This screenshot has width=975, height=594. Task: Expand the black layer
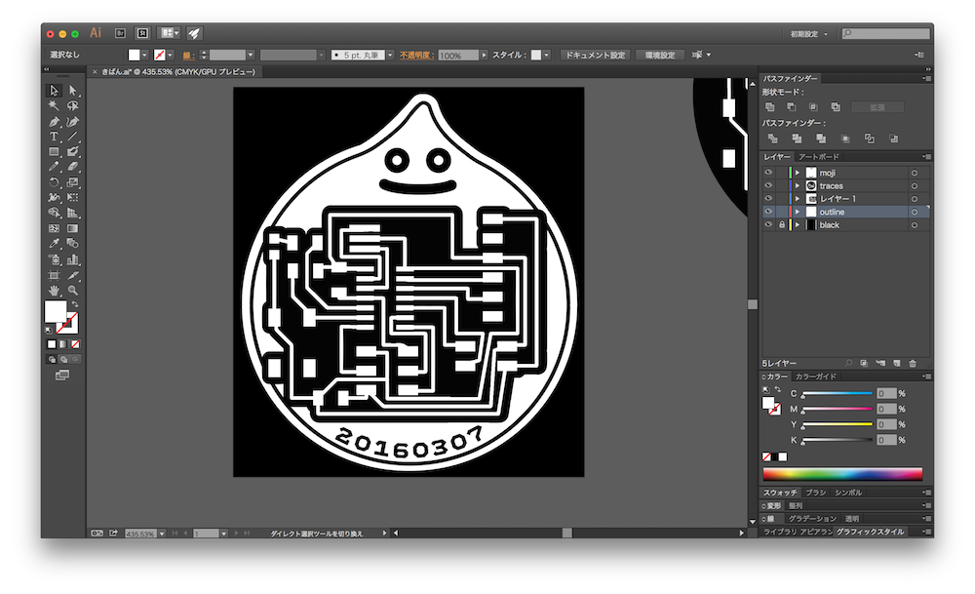798,225
